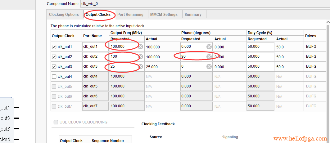The width and height of the screenshot is (330, 143).
Task: Clear clk_out3 requested frequency with X icon
Action: tap(141, 67)
